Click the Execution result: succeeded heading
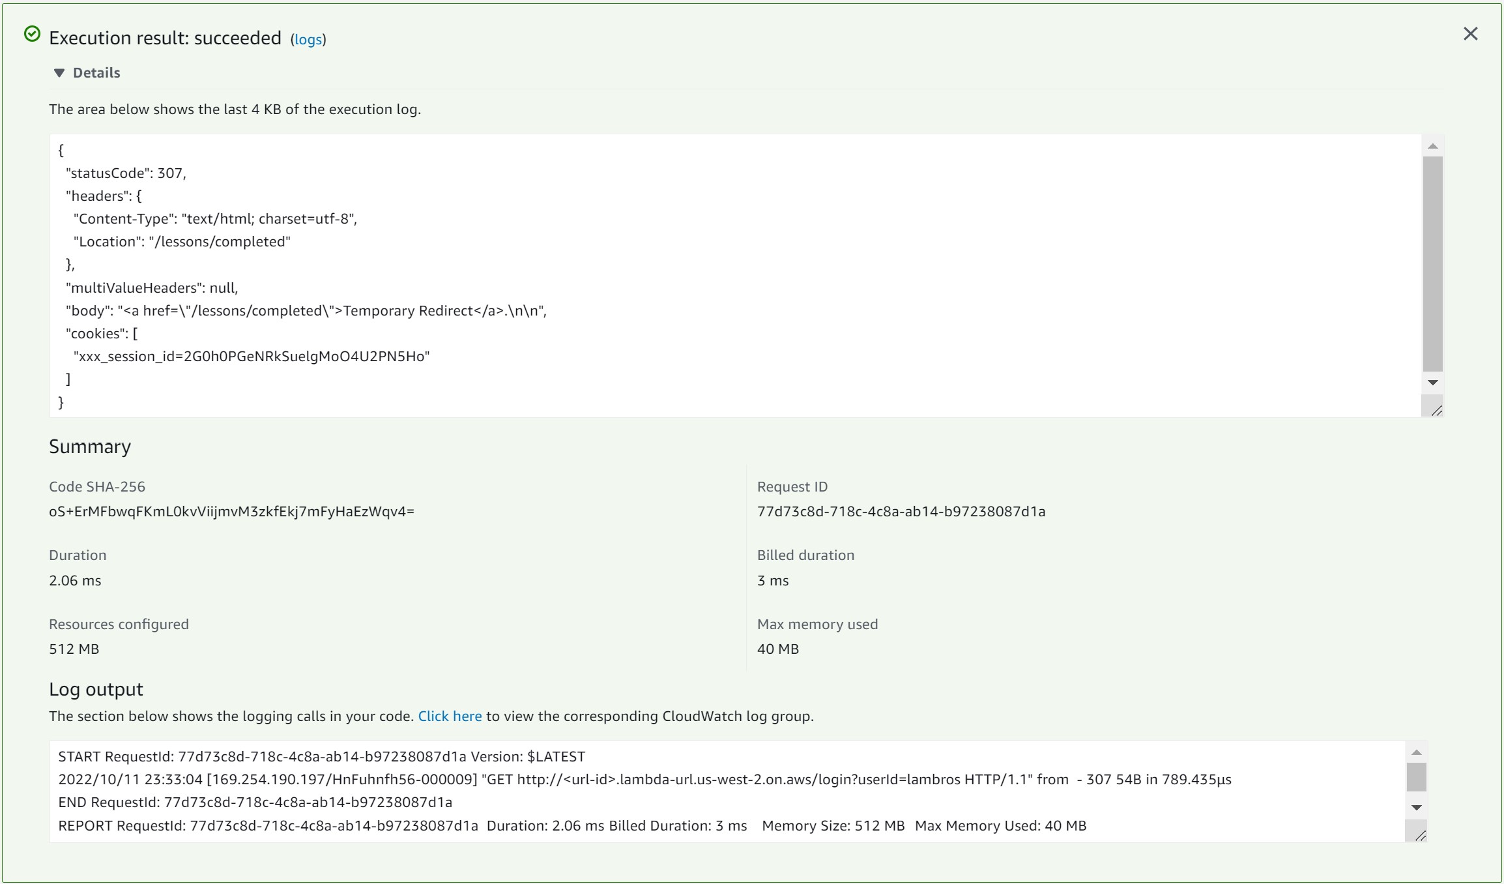Image resolution: width=1504 pixels, height=884 pixels. click(x=165, y=38)
